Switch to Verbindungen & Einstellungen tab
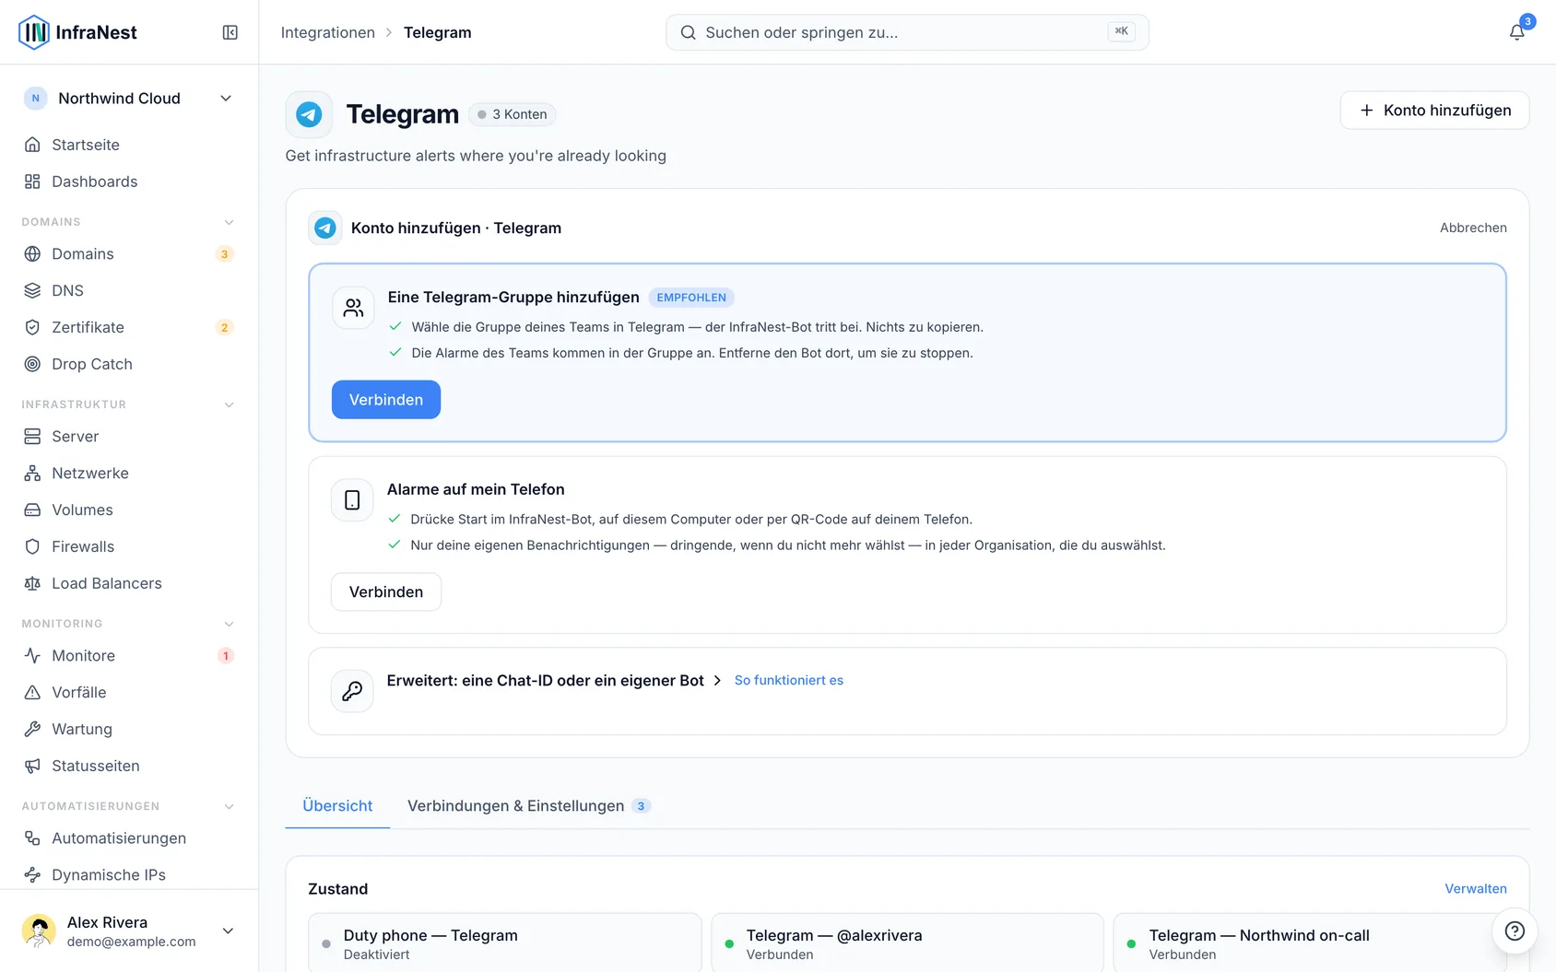 pos(529,806)
